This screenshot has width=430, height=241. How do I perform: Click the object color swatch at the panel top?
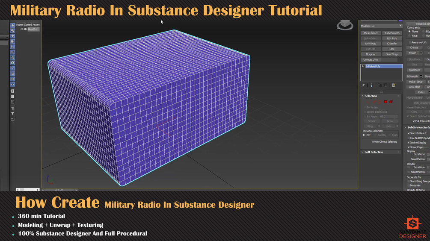pos(400,20)
